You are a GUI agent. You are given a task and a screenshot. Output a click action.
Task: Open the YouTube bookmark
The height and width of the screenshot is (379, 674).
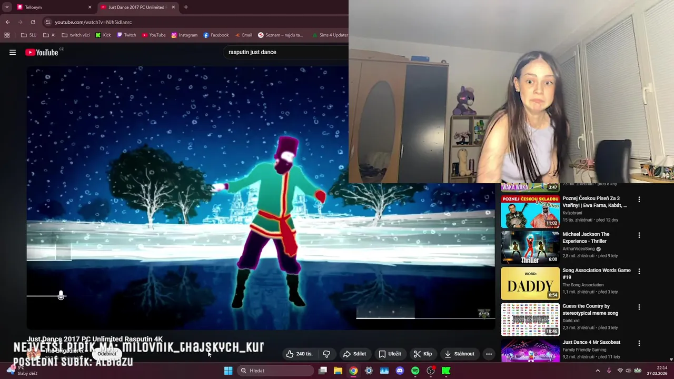(154, 35)
